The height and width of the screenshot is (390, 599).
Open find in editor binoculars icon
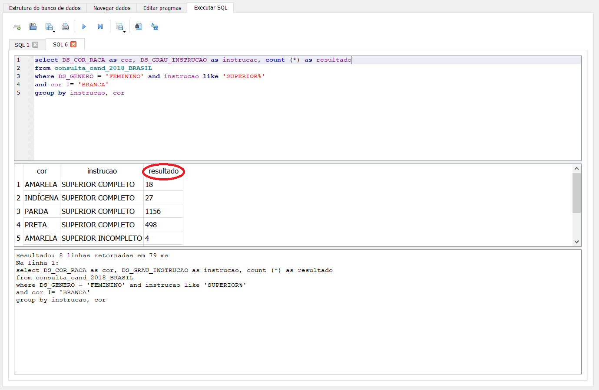(139, 27)
